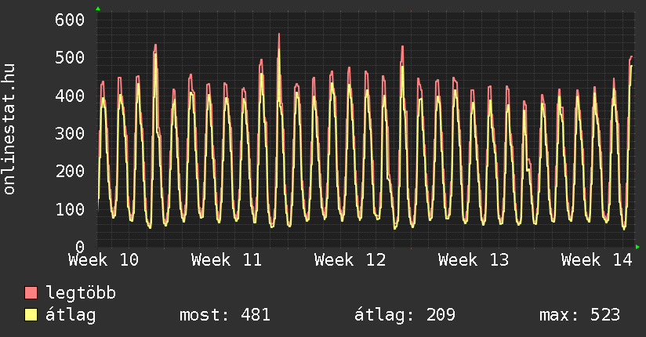Screen dimensions: 646x337
Task: Click the legtöbb legend text
Action: [x=81, y=294]
